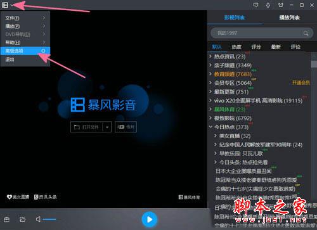Open the dropdown arrow beside 打开文件
Image resolution: width=317 pixels, height=230 pixels.
(107, 127)
